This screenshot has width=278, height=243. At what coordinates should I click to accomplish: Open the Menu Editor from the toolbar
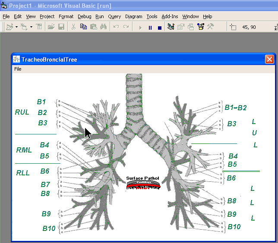pos(39,27)
